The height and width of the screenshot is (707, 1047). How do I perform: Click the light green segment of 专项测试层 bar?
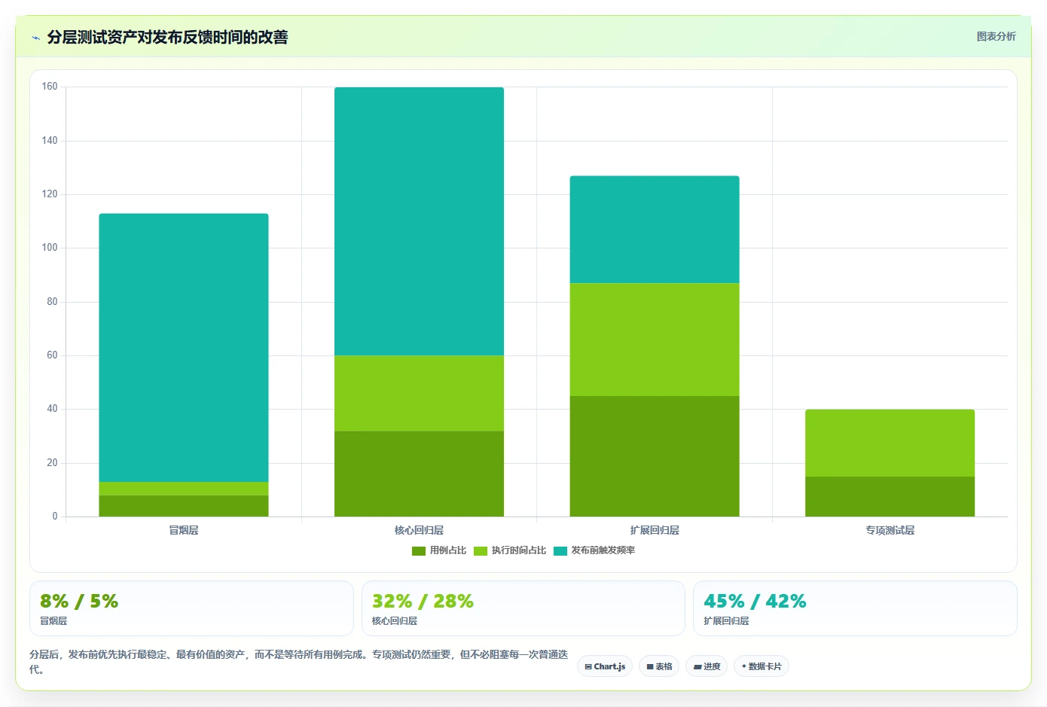tap(890, 443)
